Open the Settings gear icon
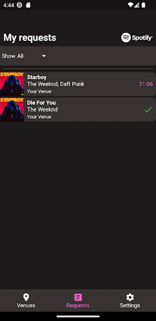This screenshot has height=321, width=156. (x=130, y=297)
